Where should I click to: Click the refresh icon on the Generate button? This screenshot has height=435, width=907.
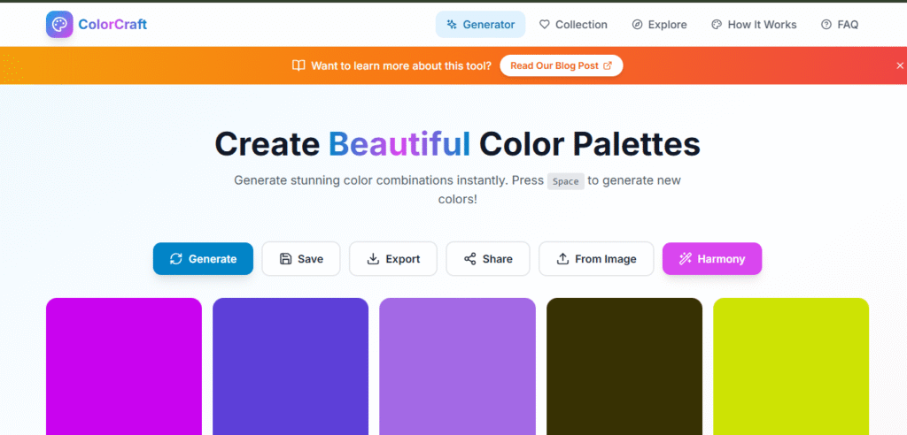175,259
